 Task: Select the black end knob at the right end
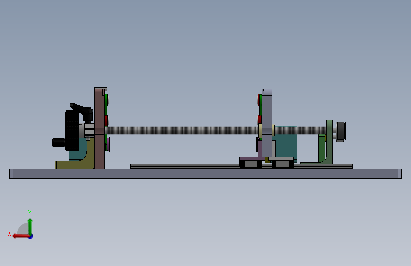pos(341,132)
